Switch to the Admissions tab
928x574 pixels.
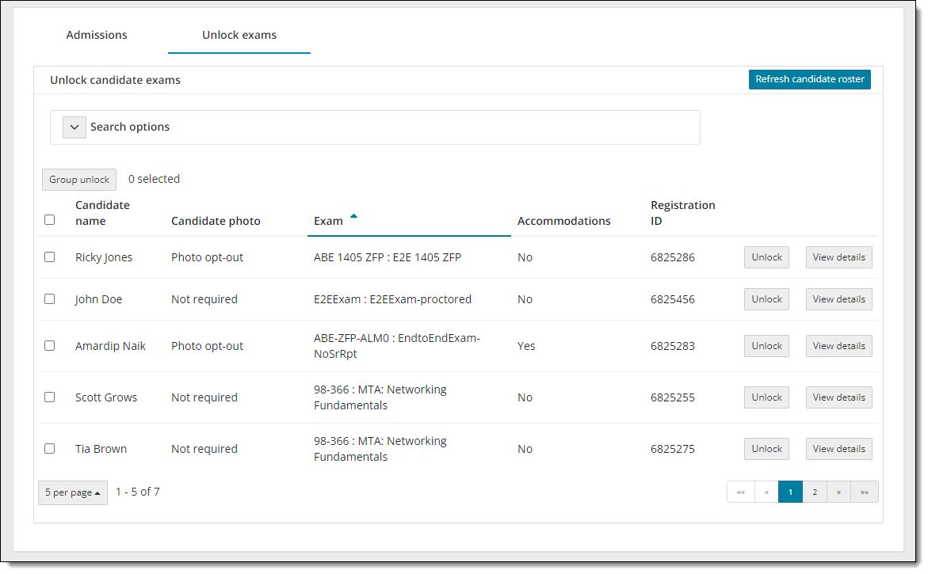97,35
